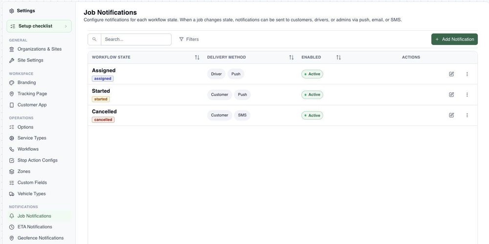Edit the Started notification
489x244 pixels.
point(451,95)
